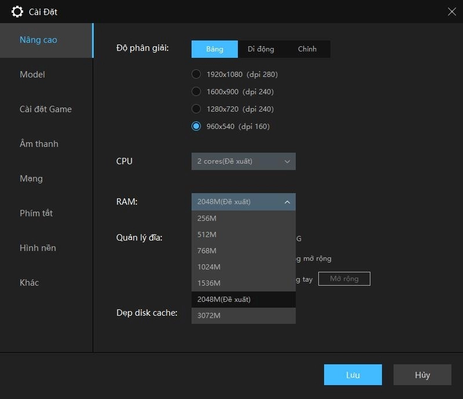The image size is (463, 399).
Task: Go to Âm thanh settings
Action: pyautogui.click(x=39, y=144)
